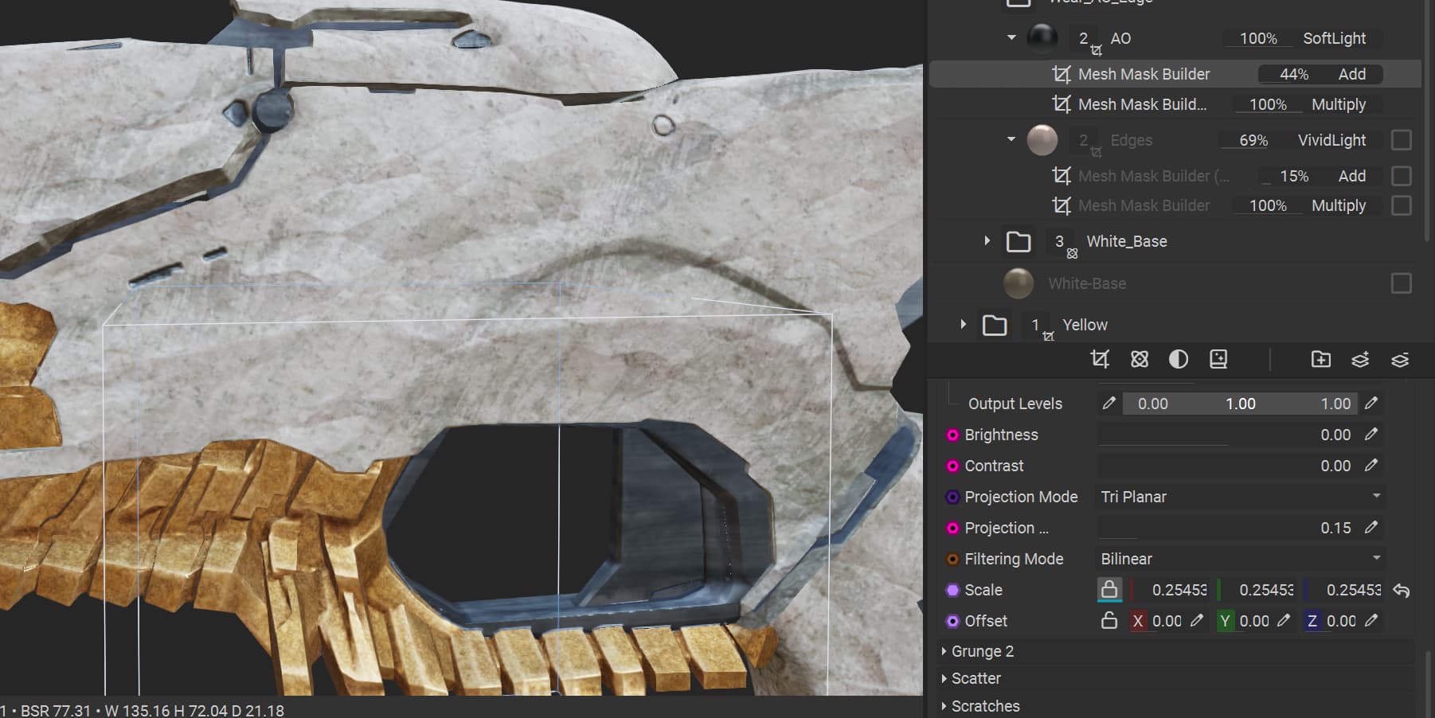Click the add layer stack icon with plus
Viewport: 1435px width, 718px height.
point(1360,360)
